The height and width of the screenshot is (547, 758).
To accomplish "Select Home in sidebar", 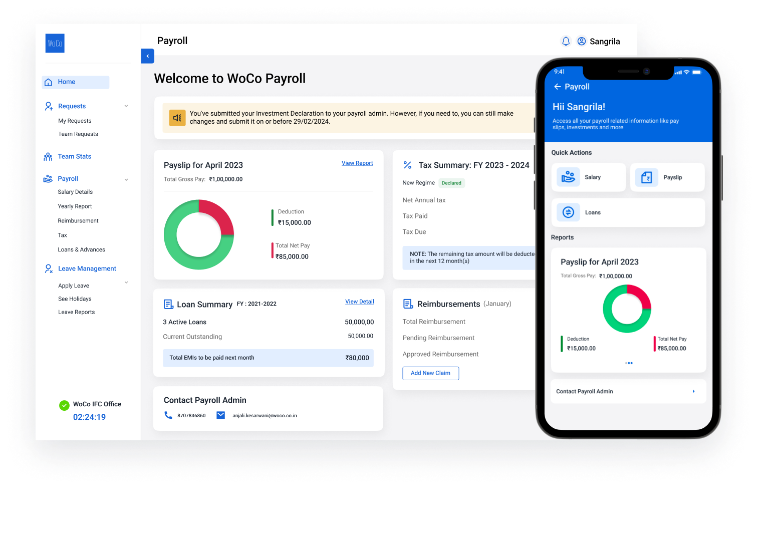I will [76, 82].
